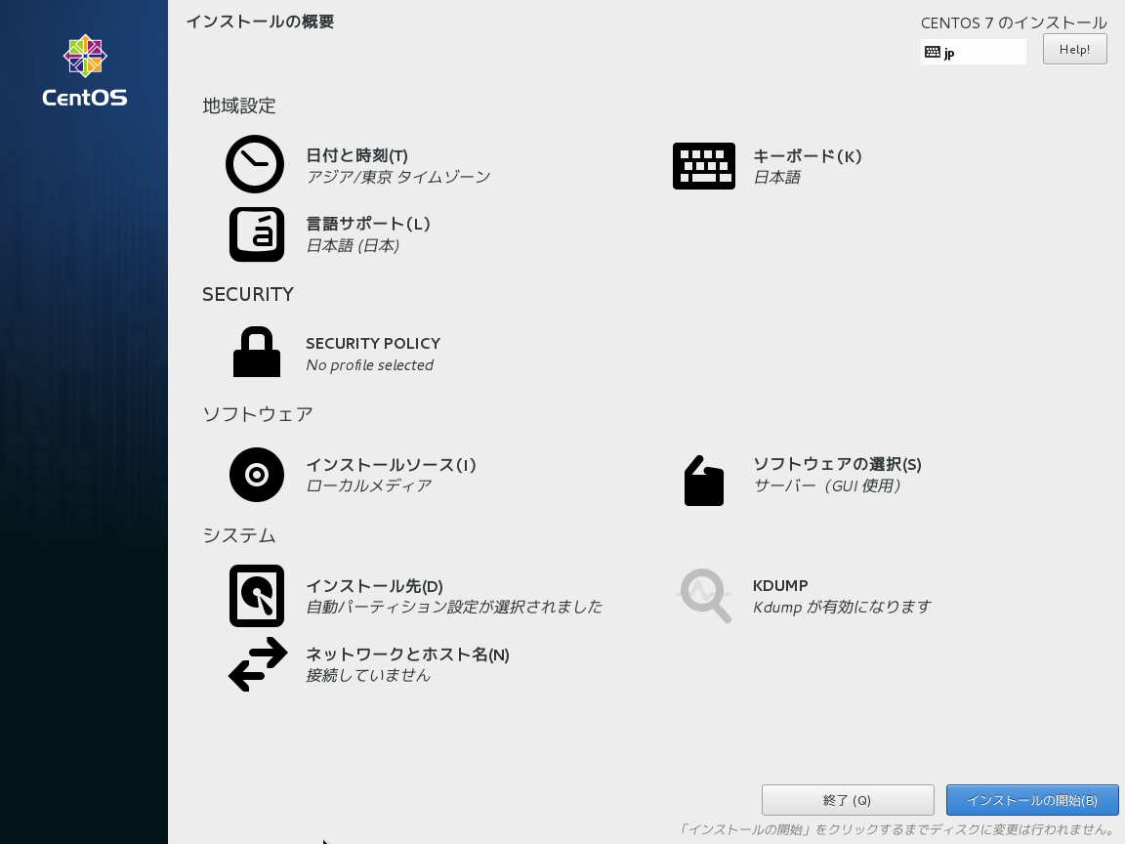The height and width of the screenshot is (844, 1125).
Task: Click the アジア/東京 タイムゾーン status text
Action: (398, 177)
